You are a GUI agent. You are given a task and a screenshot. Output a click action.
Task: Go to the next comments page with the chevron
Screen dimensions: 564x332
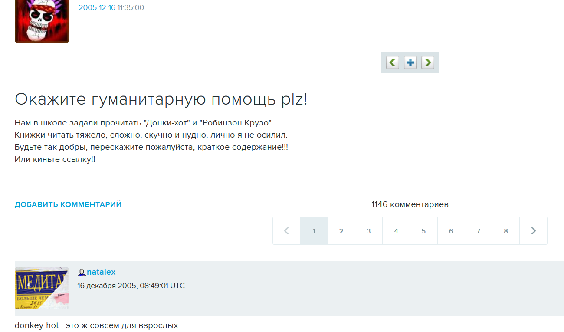click(x=533, y=231)
